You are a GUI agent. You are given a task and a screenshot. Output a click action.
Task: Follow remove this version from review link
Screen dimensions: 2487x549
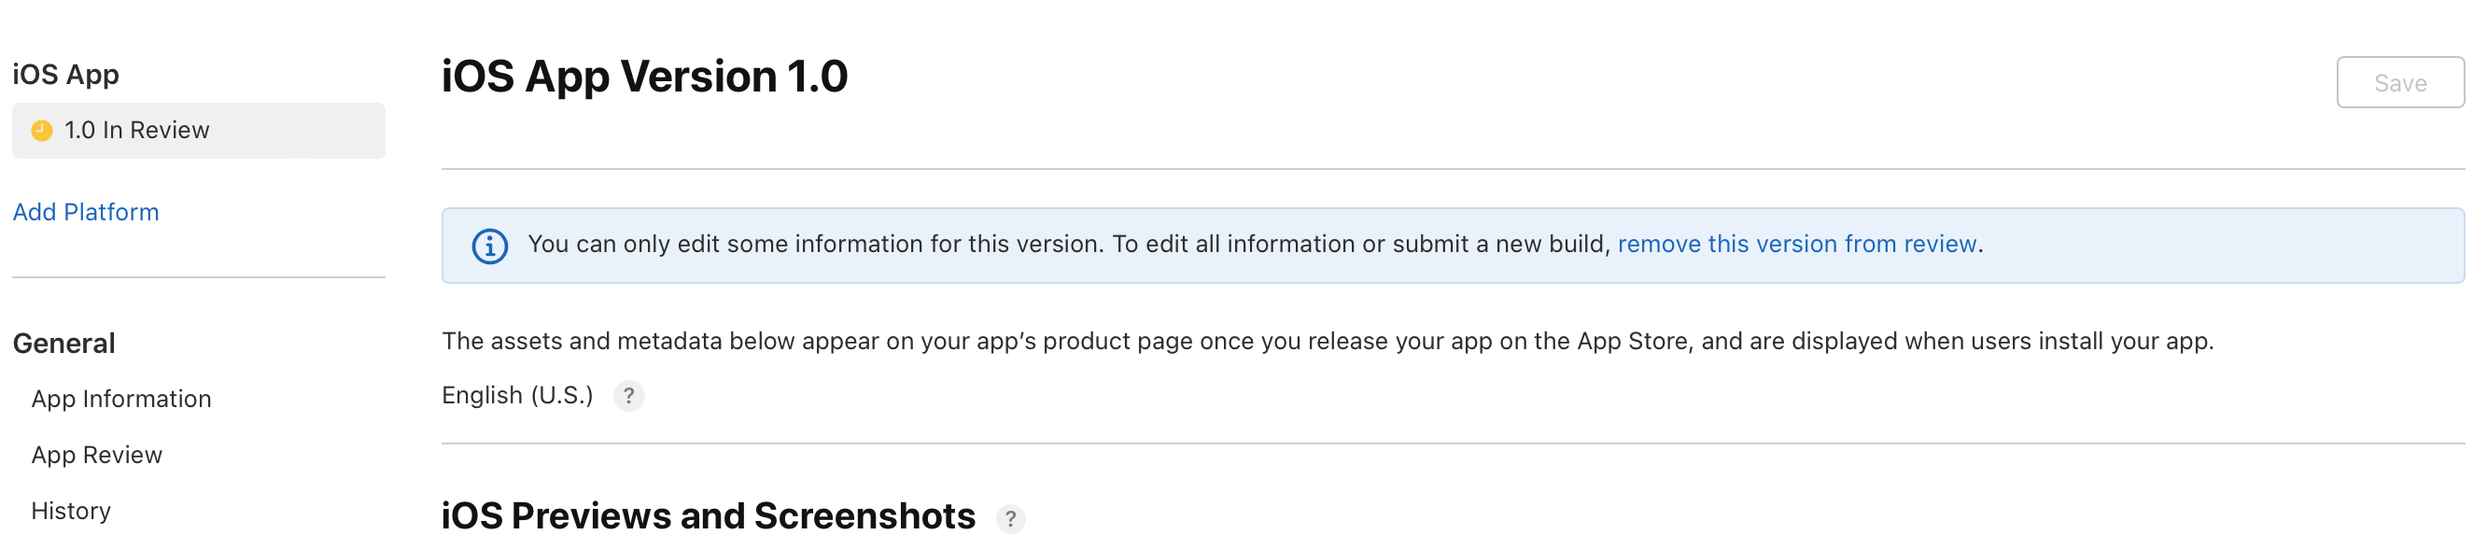pyautogui.click(x=1797, y=244)
